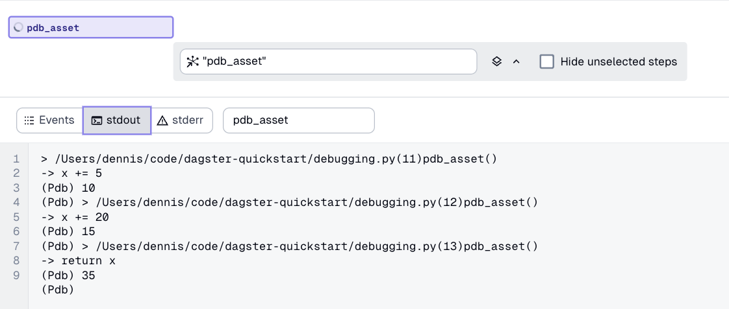The image size is (729, 309).
Task: Select the pdb_asset step node
Action: click(x=91, y=28)
